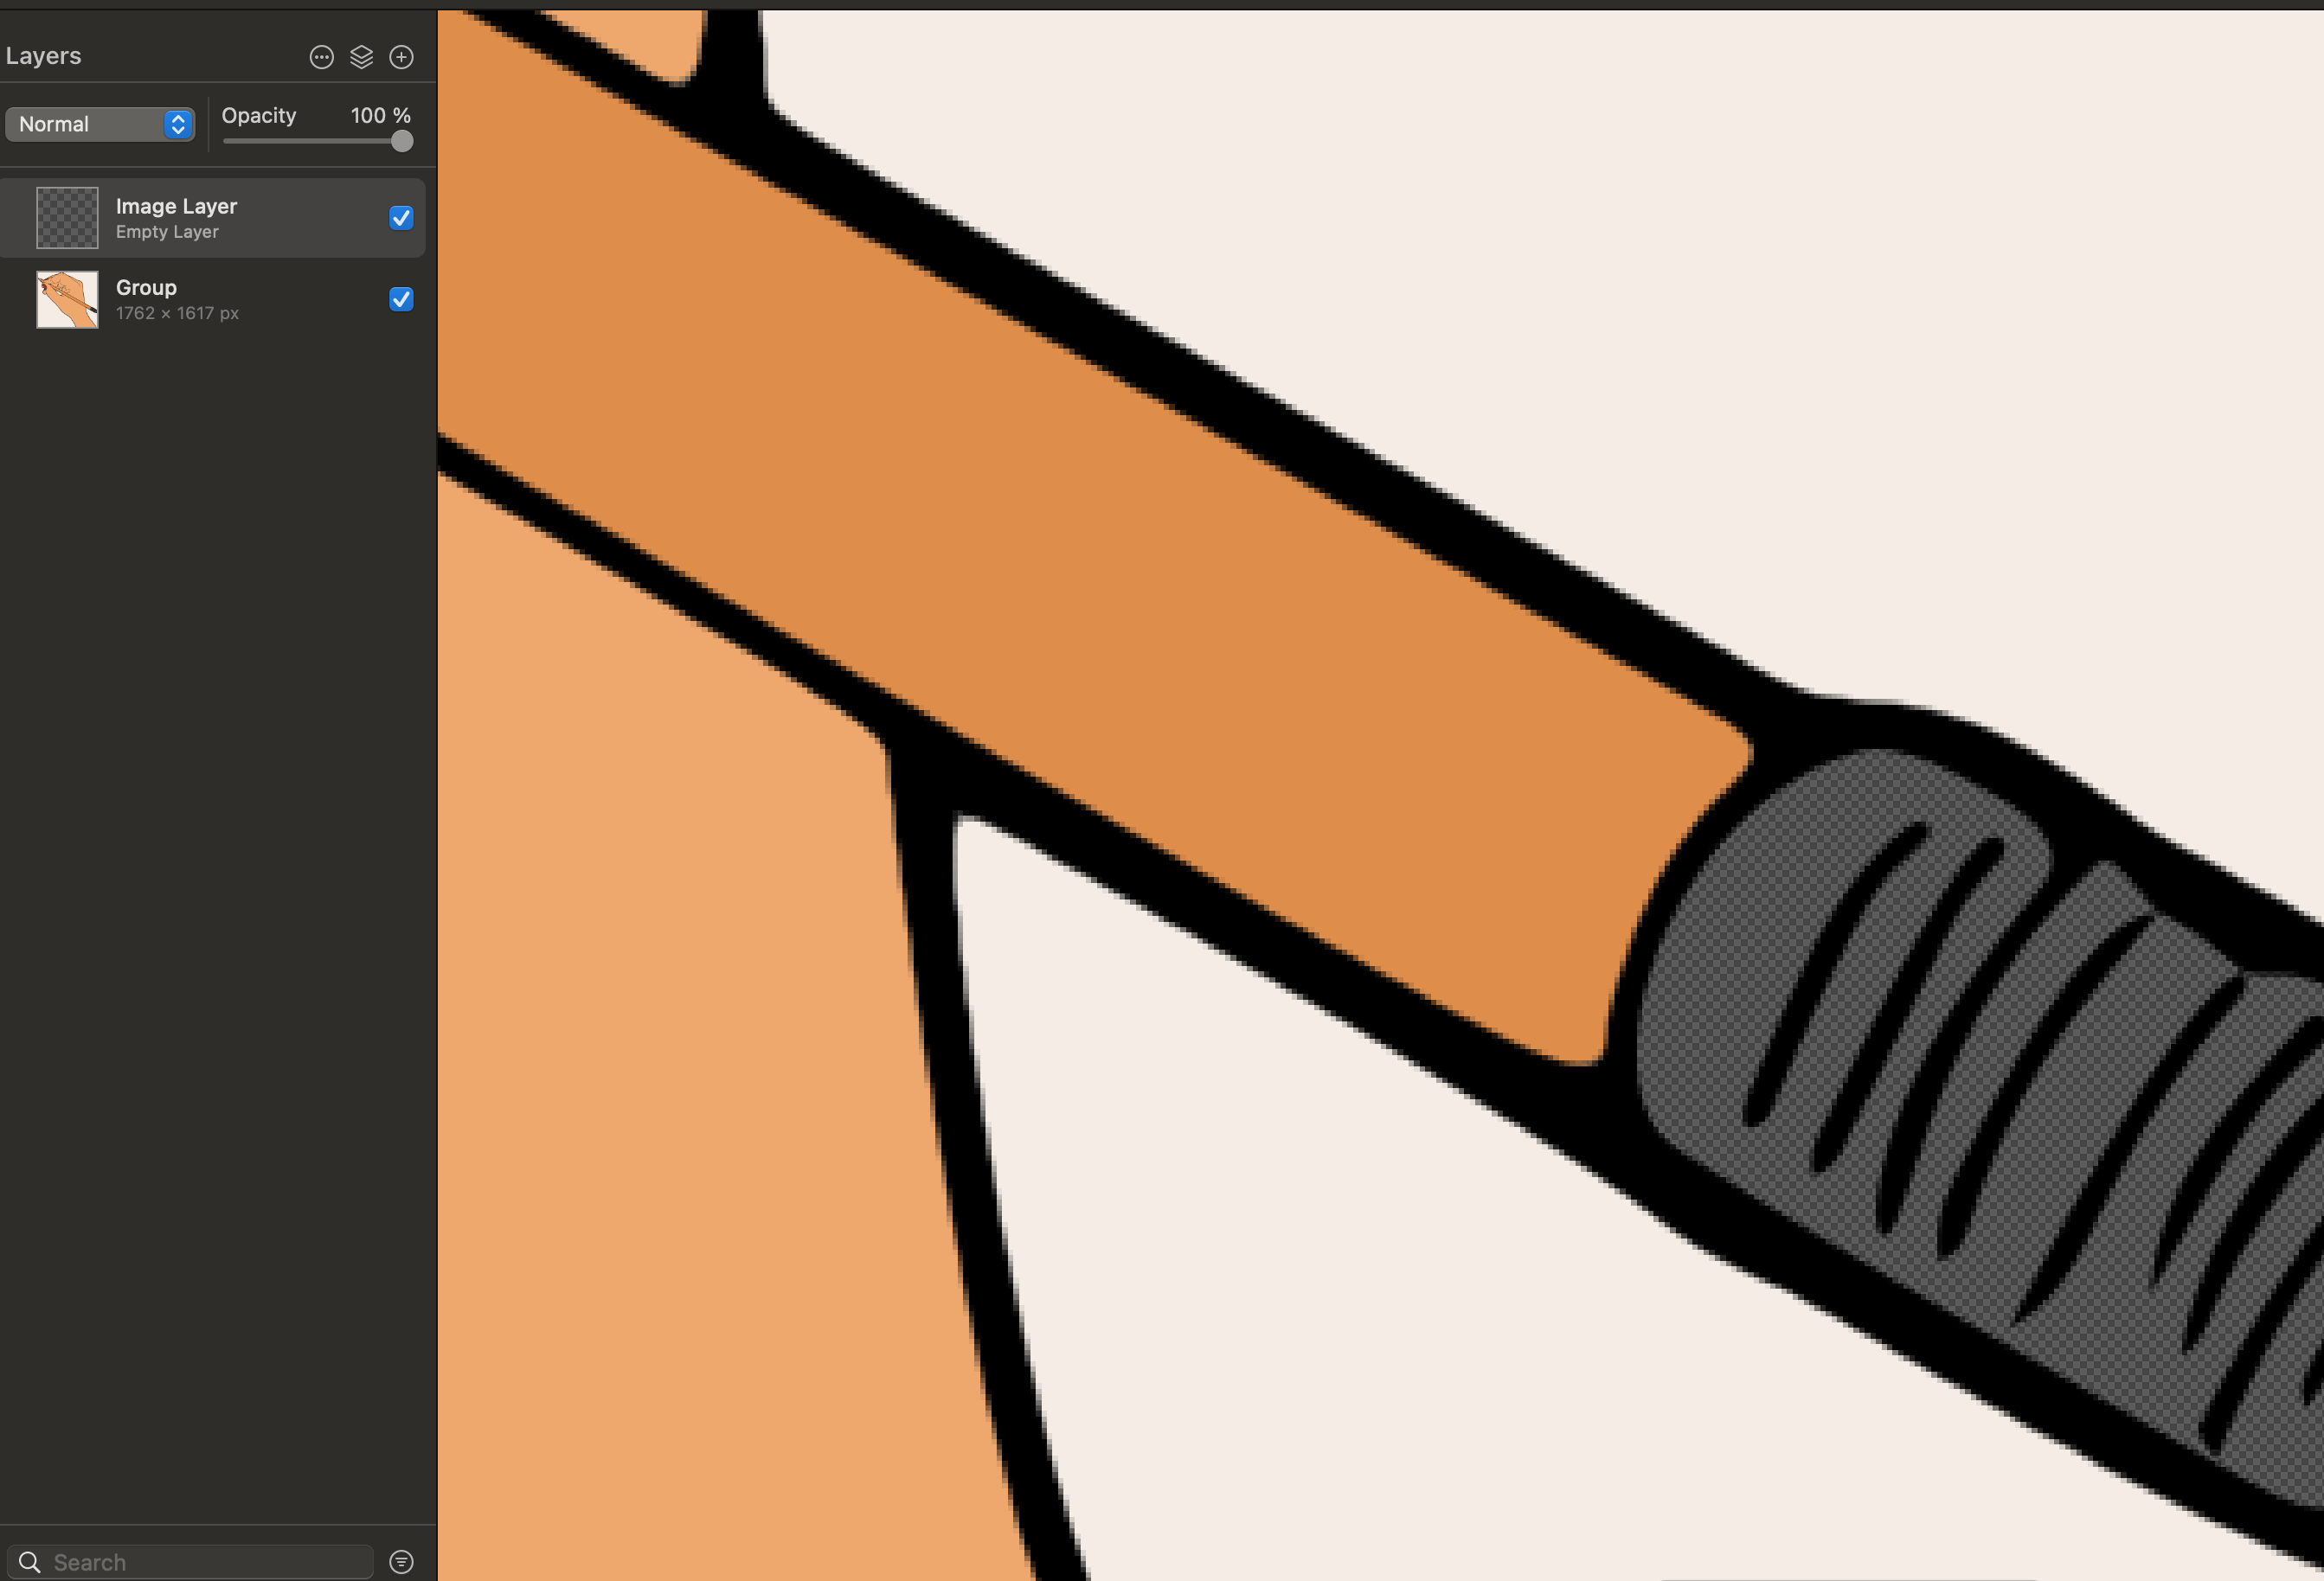
Task: Select the Group layer row
Action: (x=212, y=298)
